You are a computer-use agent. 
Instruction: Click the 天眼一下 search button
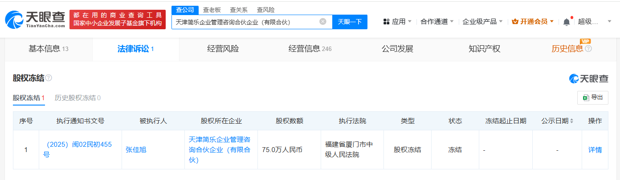(x=350, y=22)
